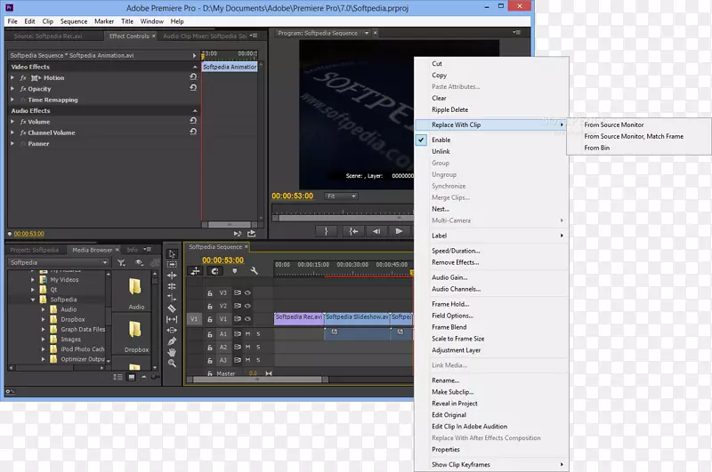Select the Zoom magnifier tool
The image size is (712, 472).
[172, 364]
